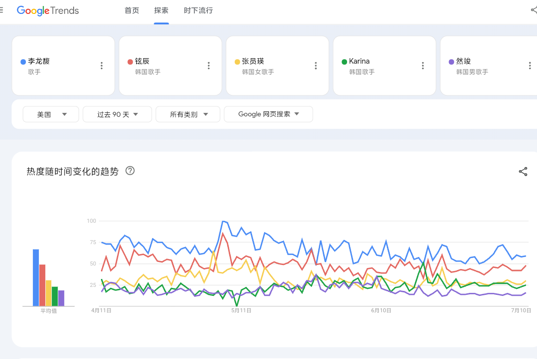Screen dimensions: 537x359
Task: Open more options for 然竣 term
Action: 530,66
